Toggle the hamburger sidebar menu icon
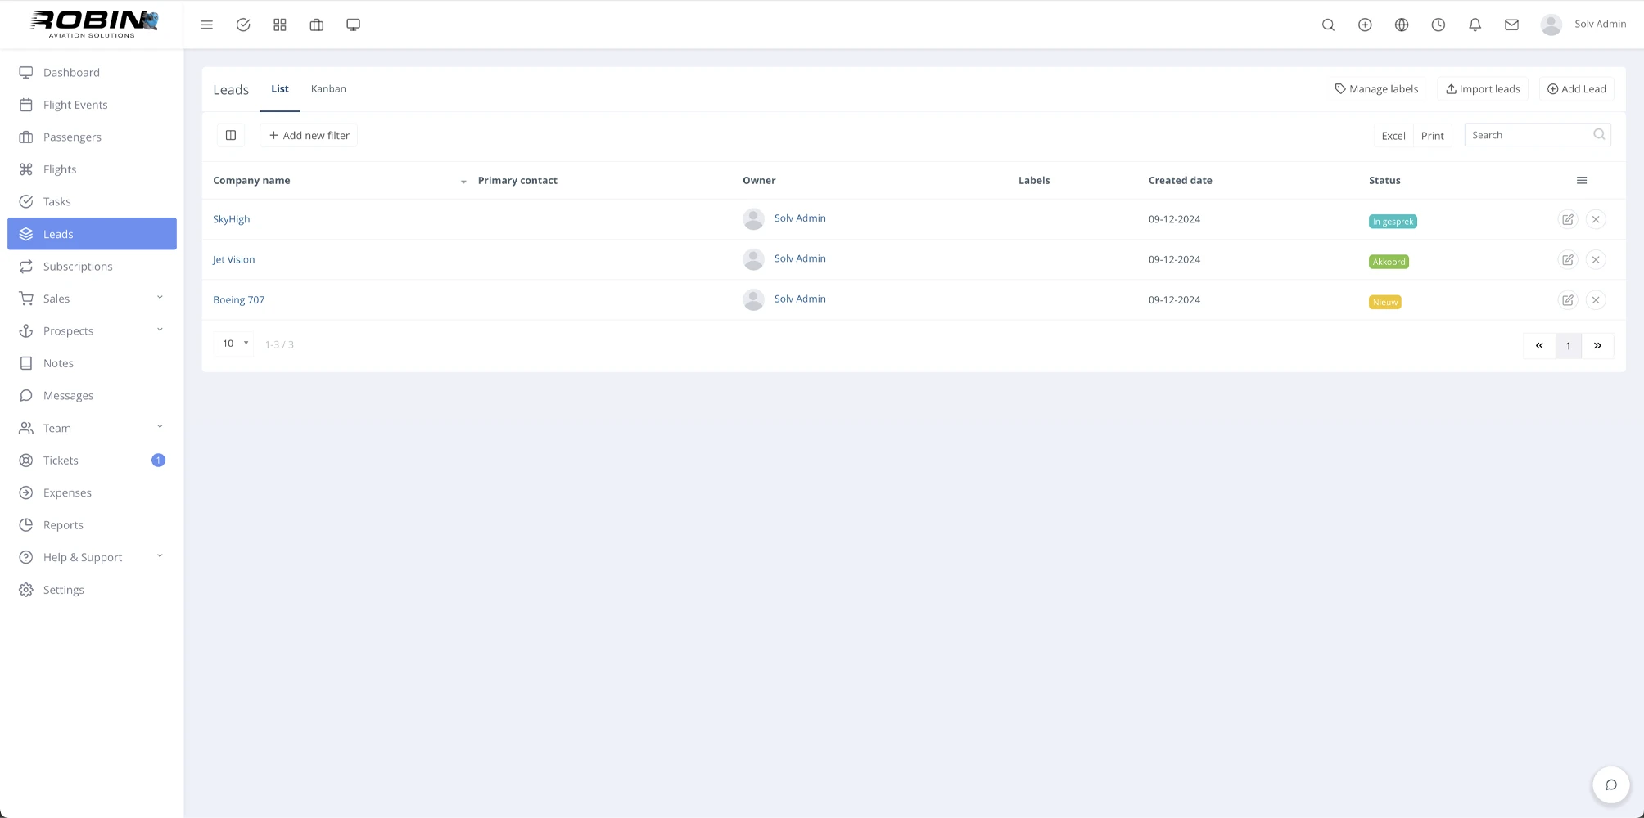 206,25
